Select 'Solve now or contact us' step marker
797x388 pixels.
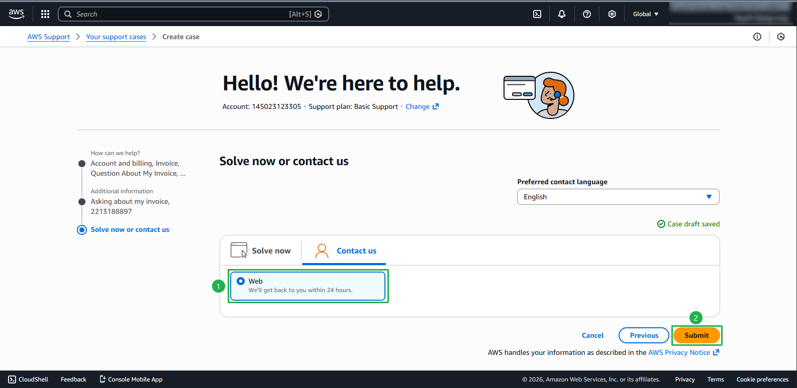(x=82, y=230)
